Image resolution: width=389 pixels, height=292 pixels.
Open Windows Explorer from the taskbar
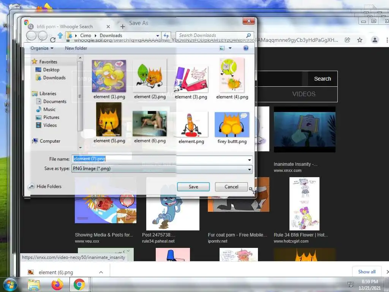click(34, 285)
